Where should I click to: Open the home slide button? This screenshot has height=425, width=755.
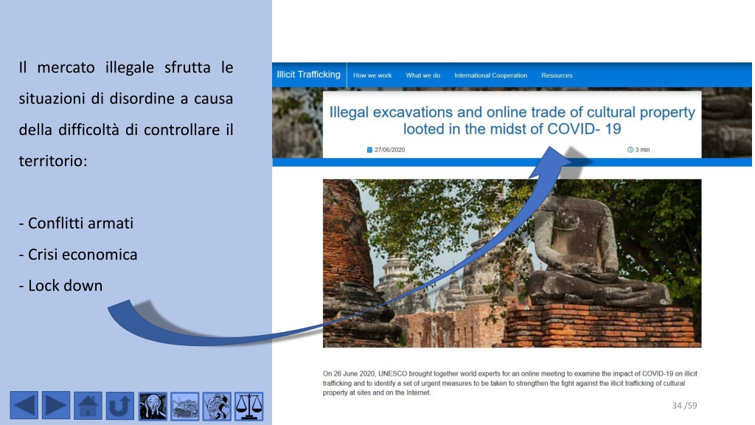tap(88, 405)
